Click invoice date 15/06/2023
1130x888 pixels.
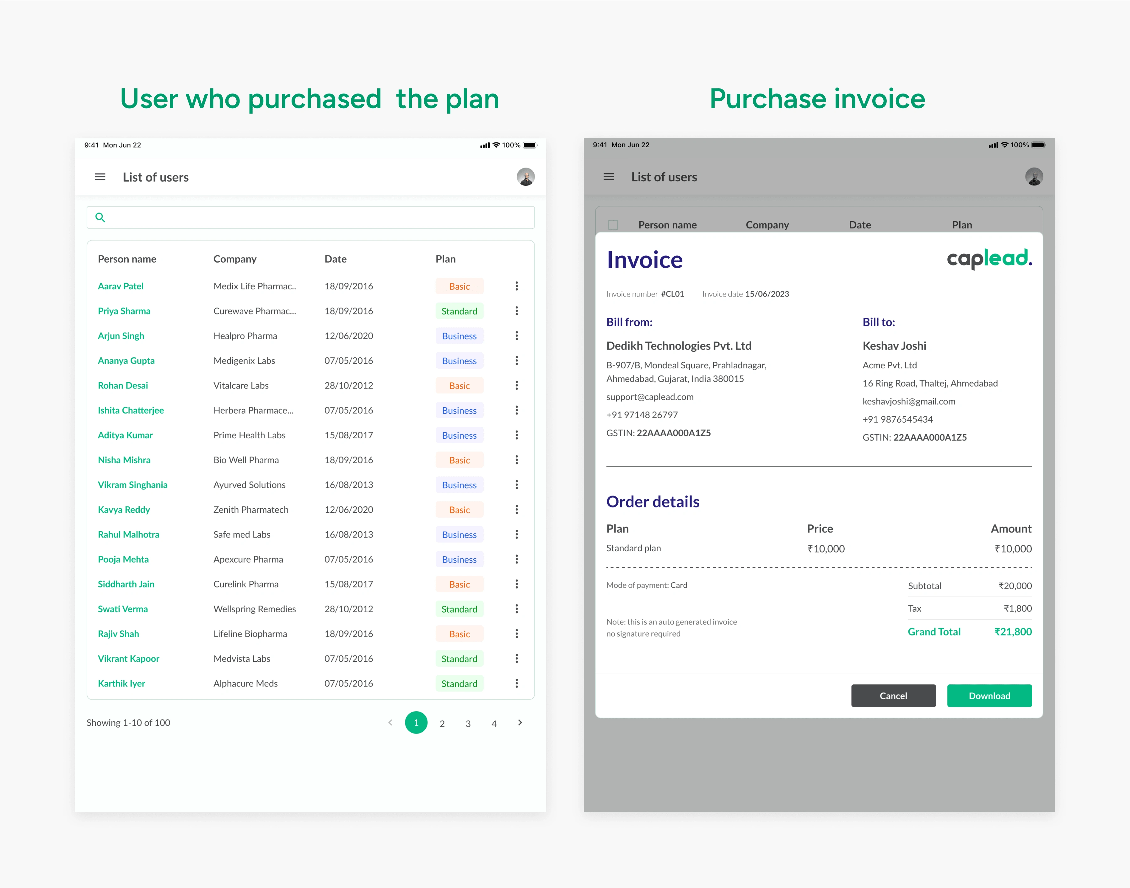tap(767, 294)
